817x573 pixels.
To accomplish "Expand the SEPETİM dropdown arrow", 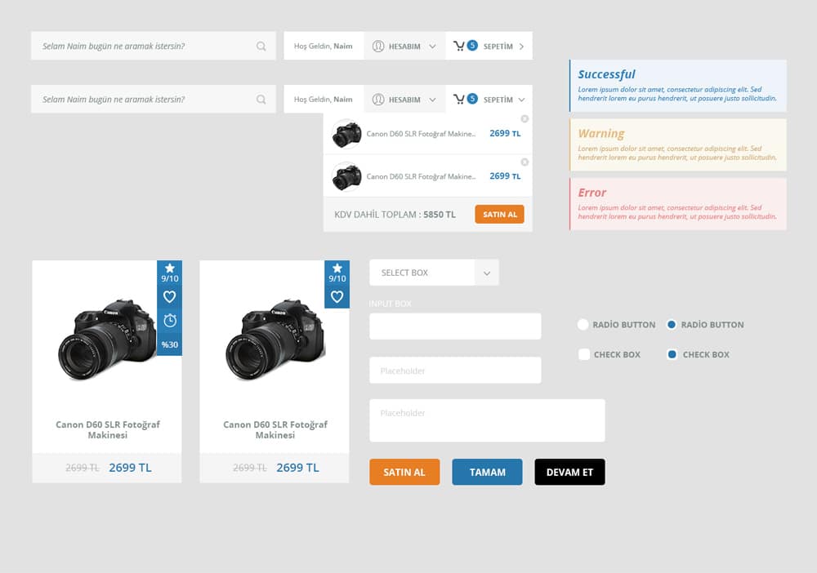I will coord(521,46).
